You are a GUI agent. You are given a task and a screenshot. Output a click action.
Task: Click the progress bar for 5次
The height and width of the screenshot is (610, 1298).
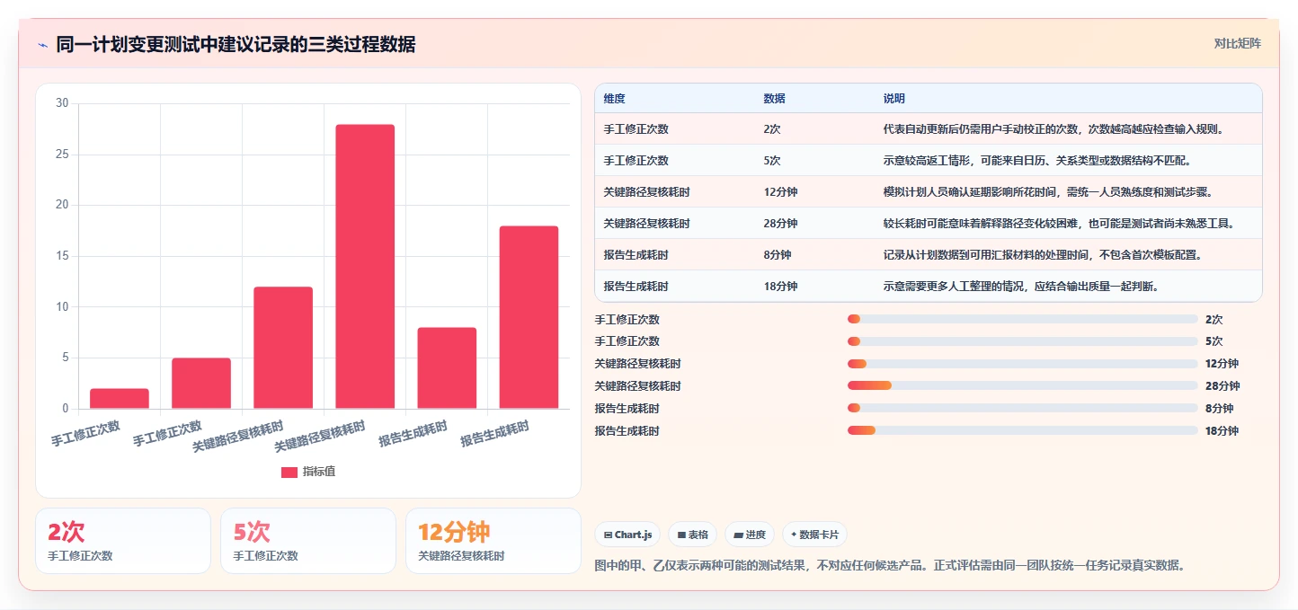1023,341
